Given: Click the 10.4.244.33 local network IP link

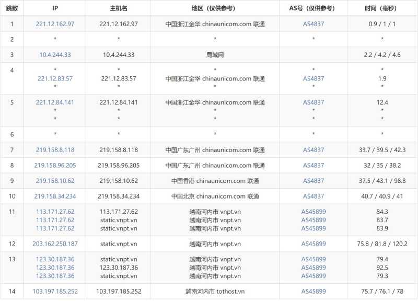Looking at the screenshot, I should [x=55, y=54].
